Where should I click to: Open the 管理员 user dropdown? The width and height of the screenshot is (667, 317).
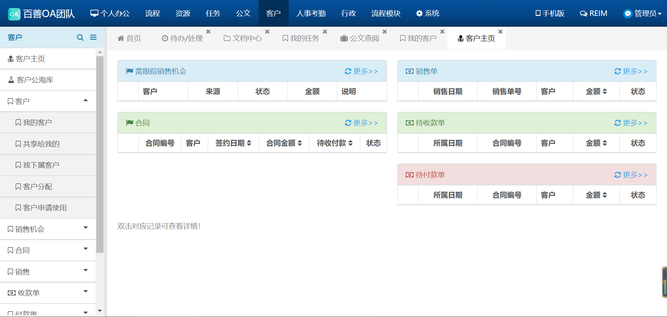tap(643, 14)
